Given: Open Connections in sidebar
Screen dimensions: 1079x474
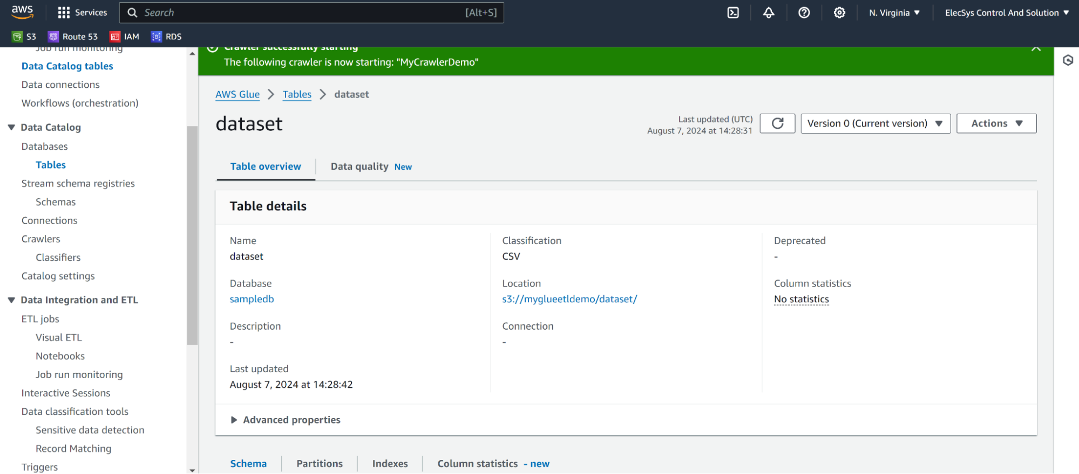Looking at the screenshot, I should click(x=49, y=220).
